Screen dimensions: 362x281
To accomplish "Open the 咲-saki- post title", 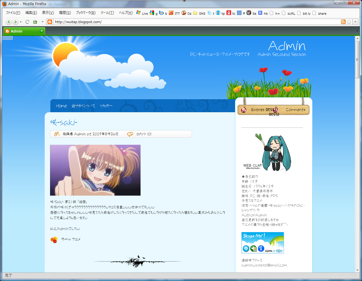I will coord(64,122).
